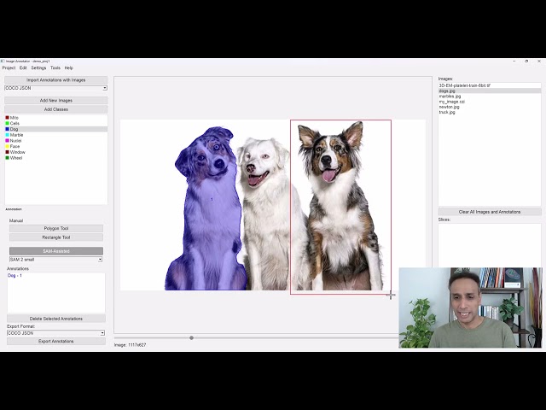Click the dark green Wheel color swatch

pos(8,158)
